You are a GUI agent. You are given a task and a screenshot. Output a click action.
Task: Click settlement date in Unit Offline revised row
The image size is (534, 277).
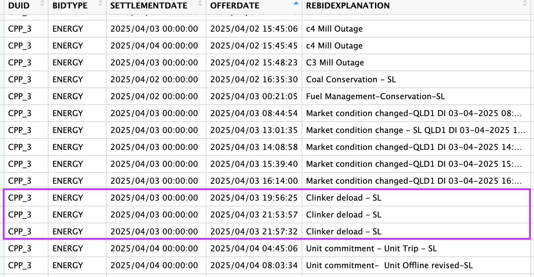click(154, 265)
